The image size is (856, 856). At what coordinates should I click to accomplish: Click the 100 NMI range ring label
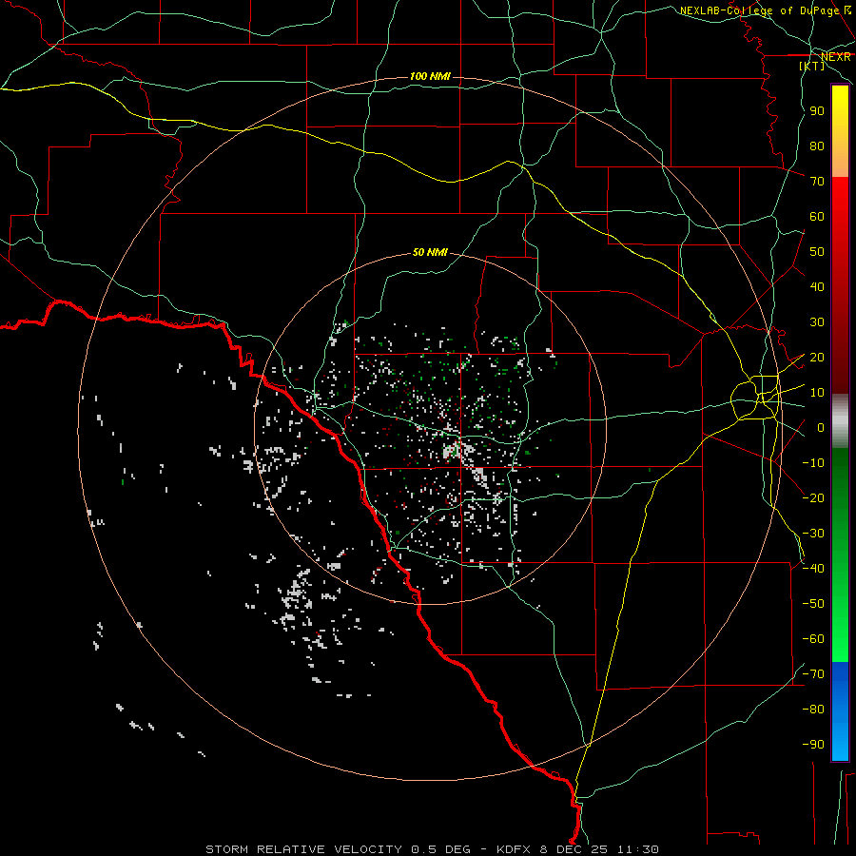click(430, 76)
